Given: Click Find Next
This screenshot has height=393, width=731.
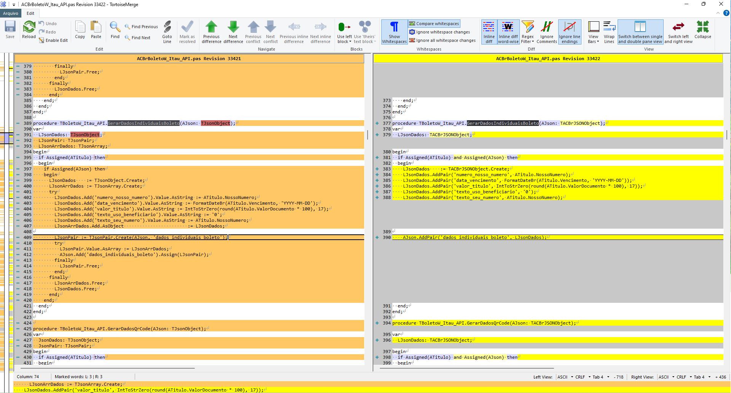Looking at the screenshot, I should click(x=137, y=38).
